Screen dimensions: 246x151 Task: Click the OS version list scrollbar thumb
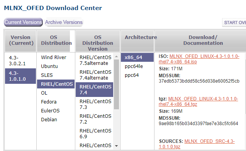(x=116, y=84)
